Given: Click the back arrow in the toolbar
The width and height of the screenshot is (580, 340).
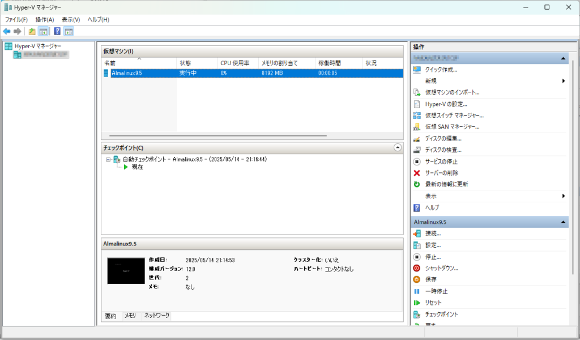Looking at the screenshot, I should point(7,31).
